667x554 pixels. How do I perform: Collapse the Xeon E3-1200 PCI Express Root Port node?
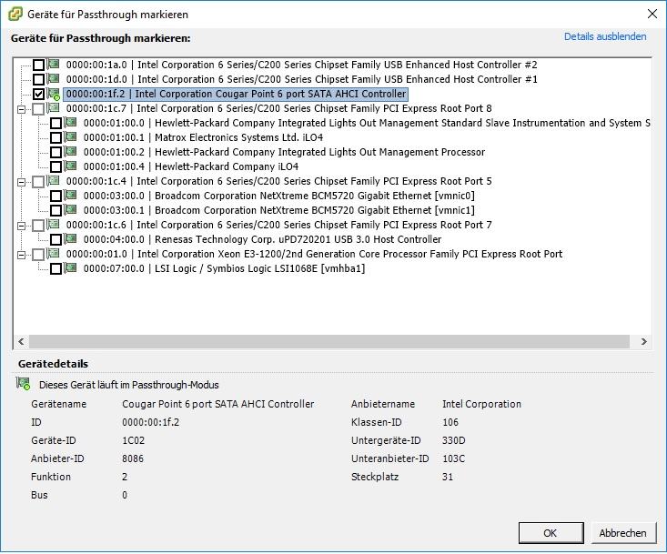coord(21,254)
